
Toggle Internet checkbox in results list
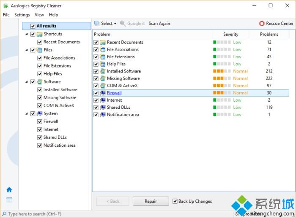pos(96,100)
